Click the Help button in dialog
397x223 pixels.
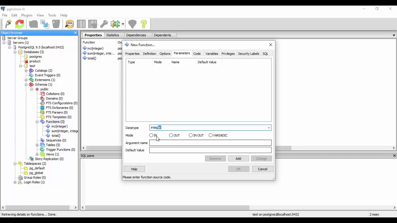pos(134,169)
